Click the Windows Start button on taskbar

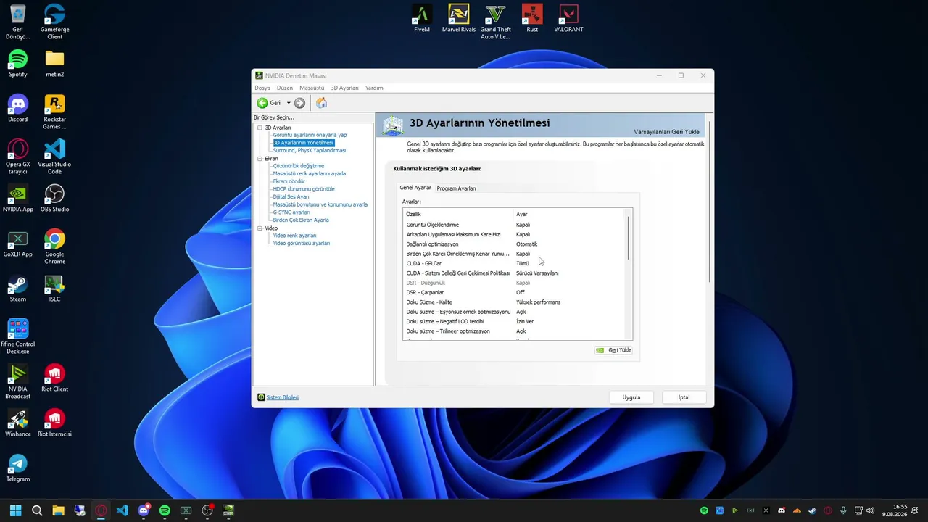(x=15, y=510)
